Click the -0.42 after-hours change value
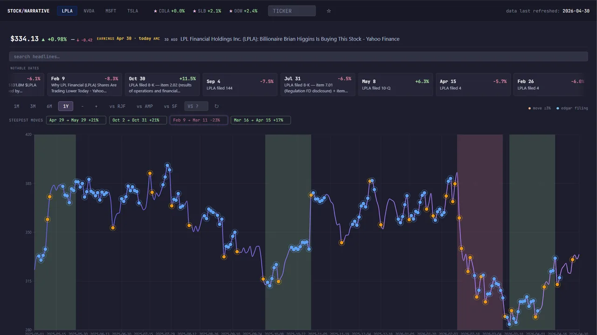The image size is (597, 335). (x=84, y=40)
